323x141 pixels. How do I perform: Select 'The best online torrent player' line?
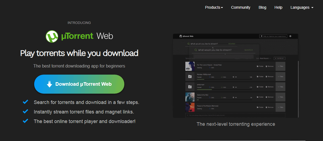85,121
